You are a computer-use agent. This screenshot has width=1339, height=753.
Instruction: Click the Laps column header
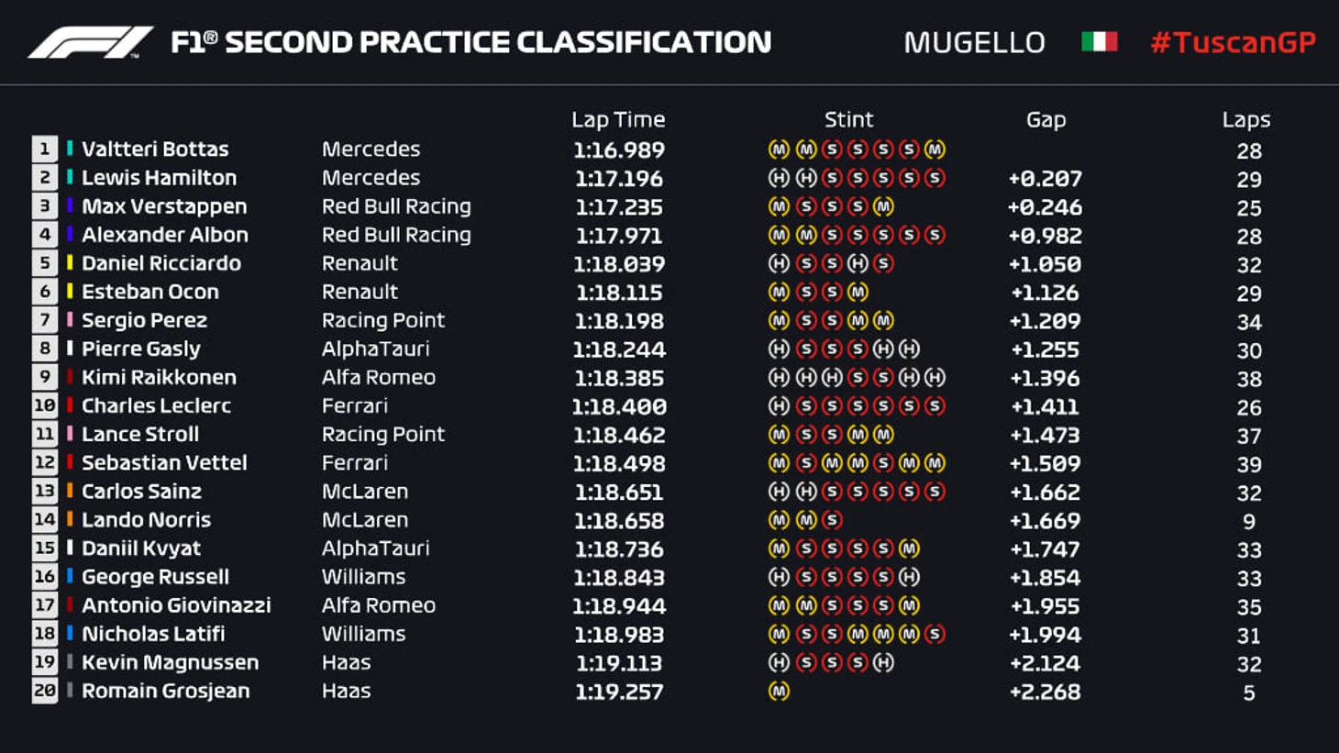[x=1245, y=119]
